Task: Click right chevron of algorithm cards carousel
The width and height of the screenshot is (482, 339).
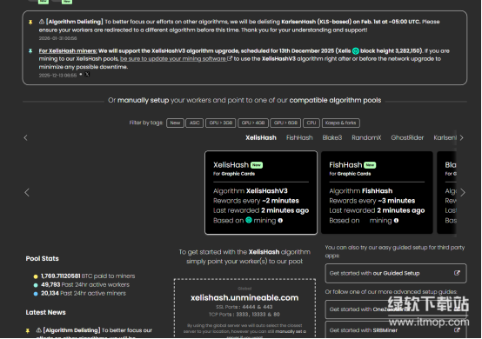Action: point(463,192)
